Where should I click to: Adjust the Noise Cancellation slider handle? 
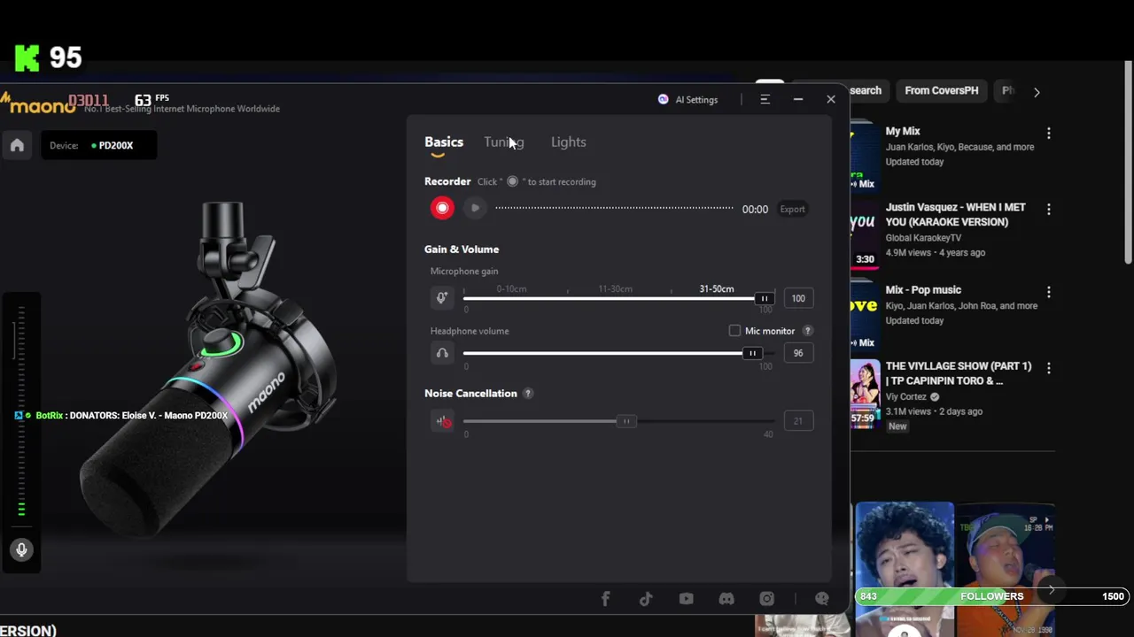pos(626,421)
